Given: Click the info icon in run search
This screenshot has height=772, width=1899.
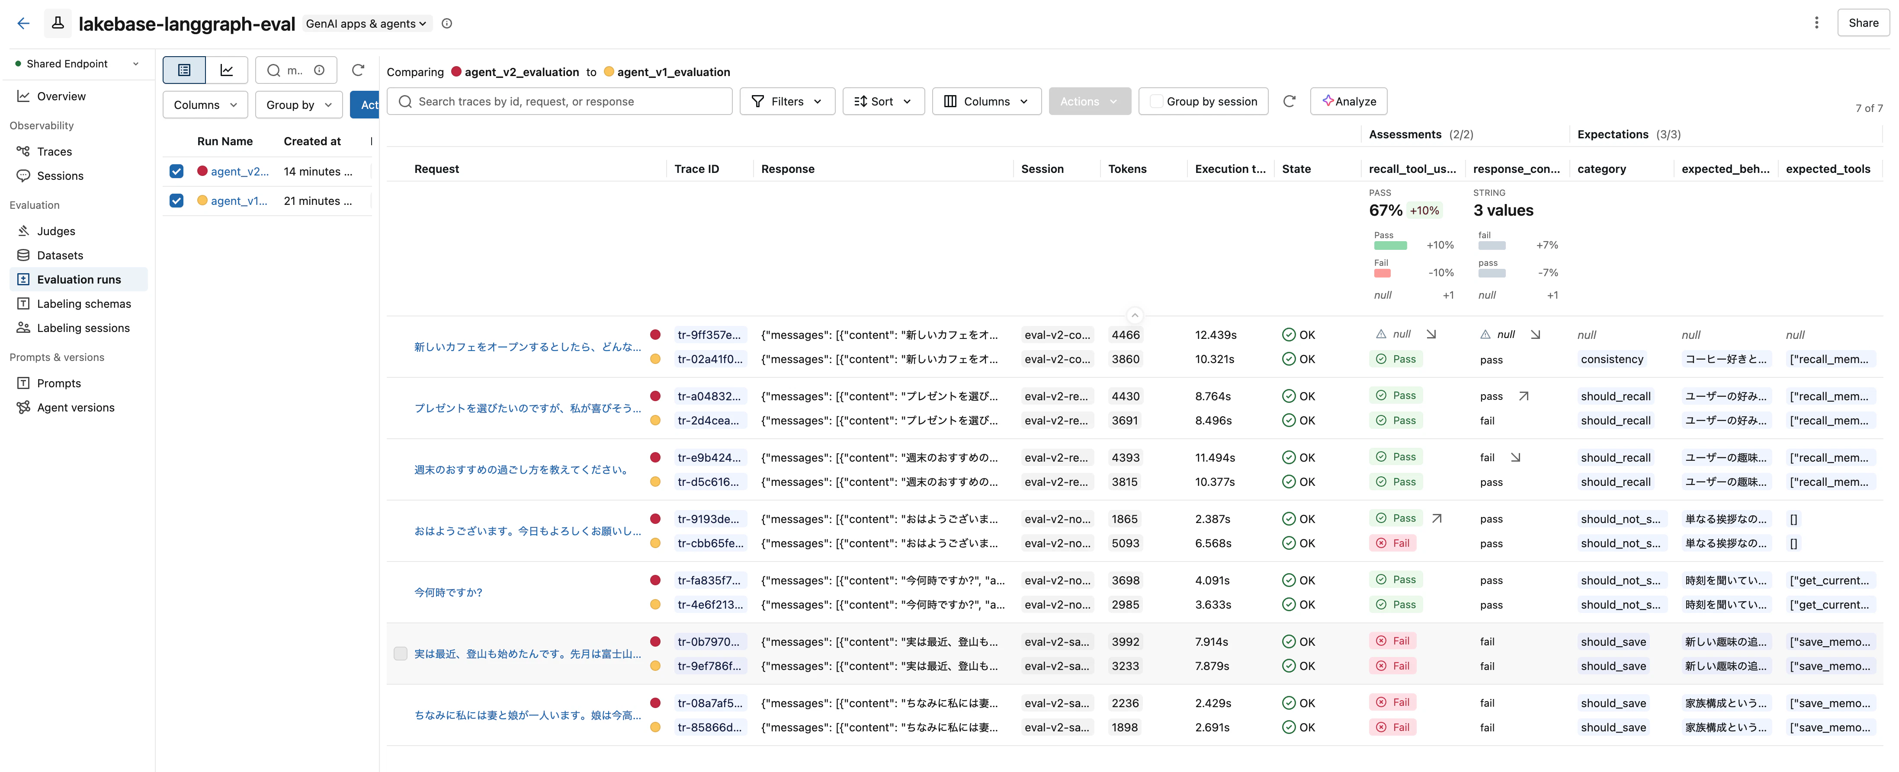Looking at the screenshot, I should 319,70.
